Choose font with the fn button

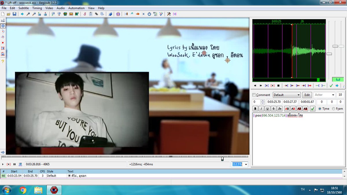tap(280, 109)
